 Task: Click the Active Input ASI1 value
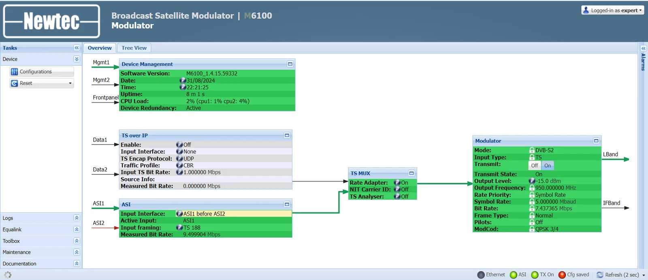point(189,220)
